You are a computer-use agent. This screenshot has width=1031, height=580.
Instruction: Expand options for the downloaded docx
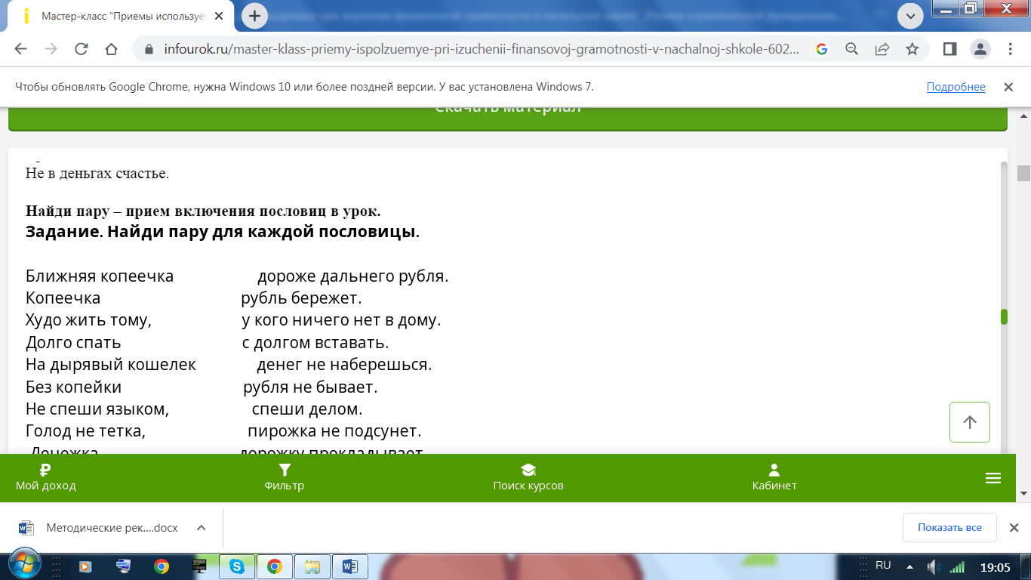201,528
